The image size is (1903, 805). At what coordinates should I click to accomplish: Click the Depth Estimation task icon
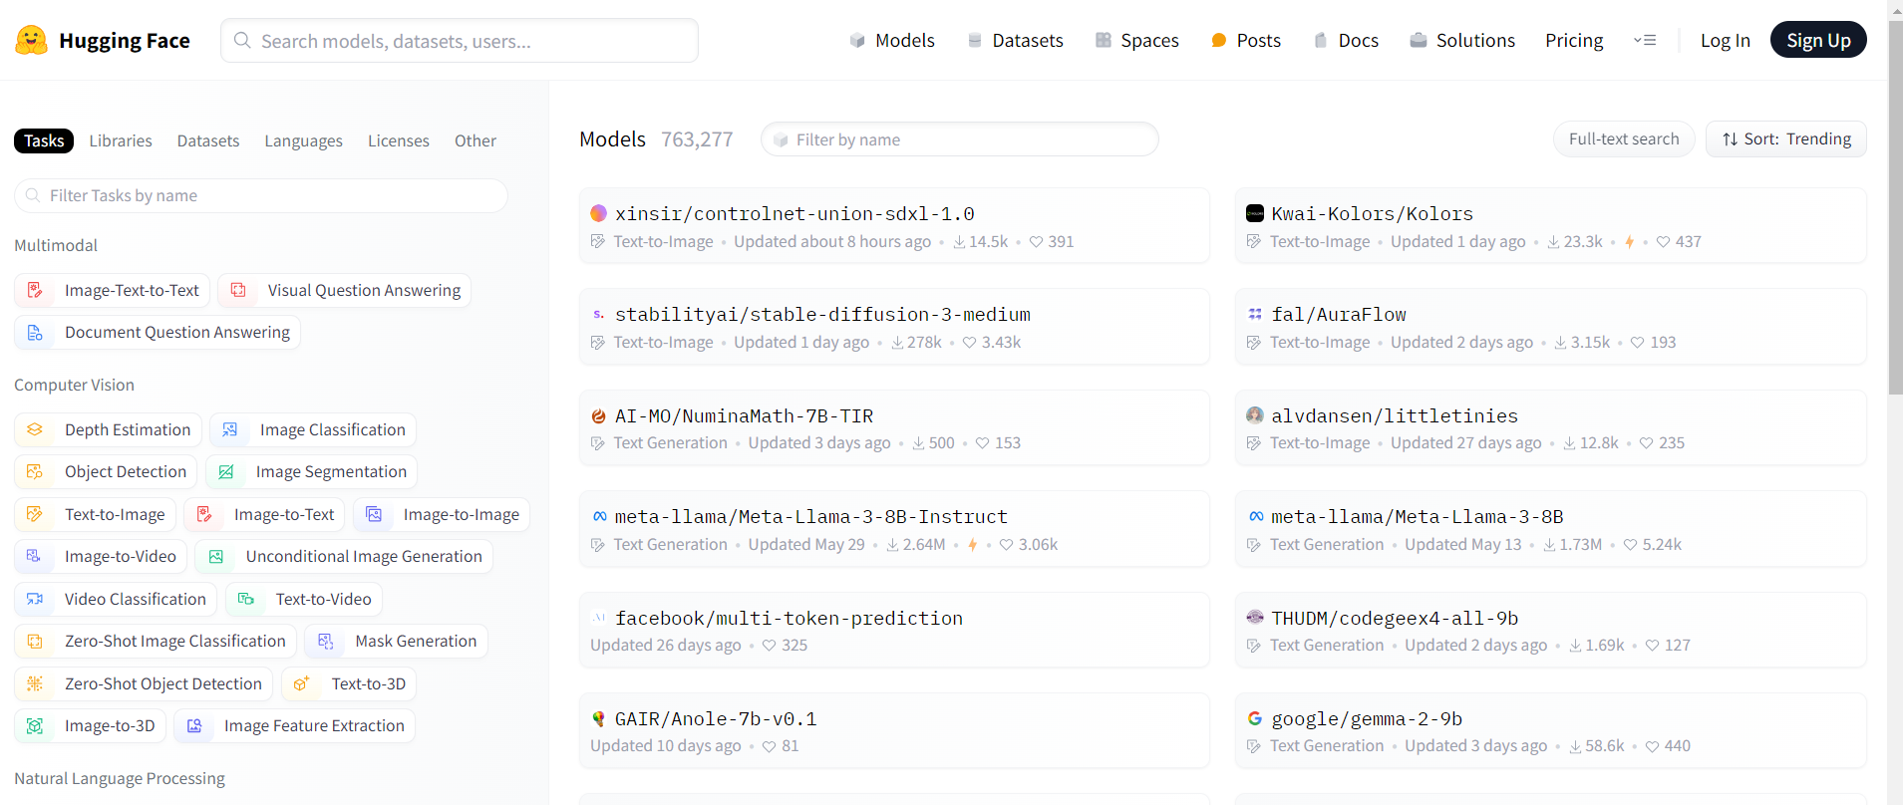click(x=35, y=429)
